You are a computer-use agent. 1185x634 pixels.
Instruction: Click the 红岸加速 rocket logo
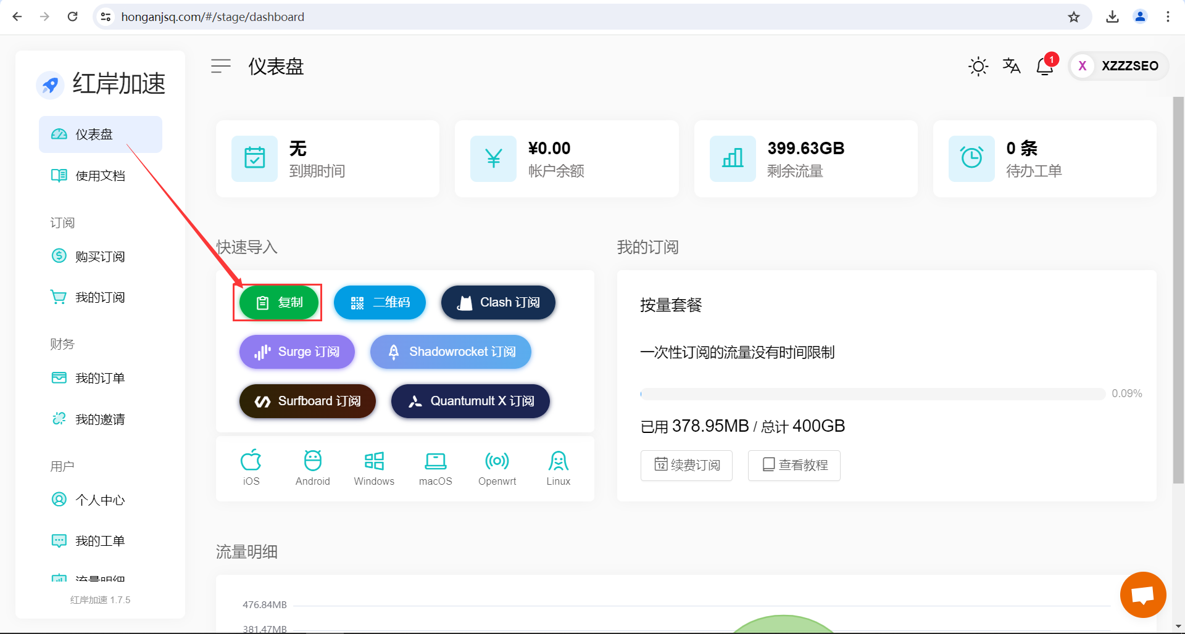tap(51, 84)
